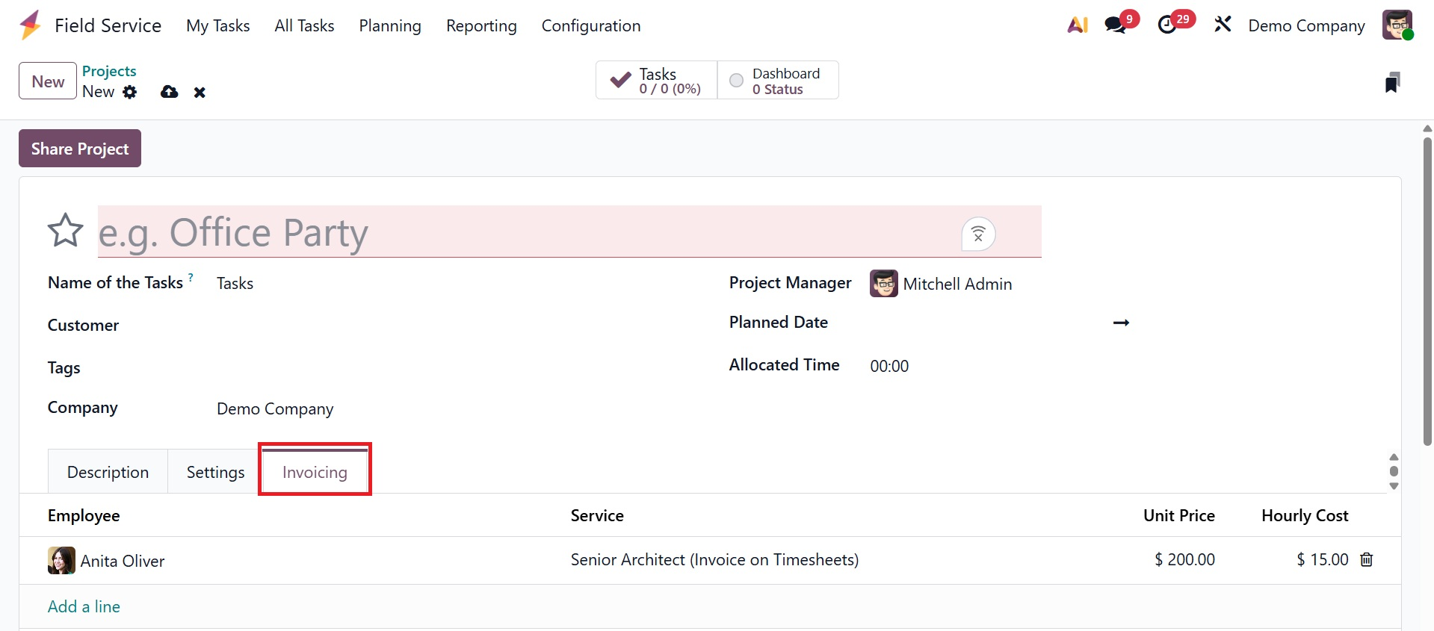The width and height of the screenshot is (1434, 631).
Task: Click the save manually cloud icon
Action: point(170,92)
